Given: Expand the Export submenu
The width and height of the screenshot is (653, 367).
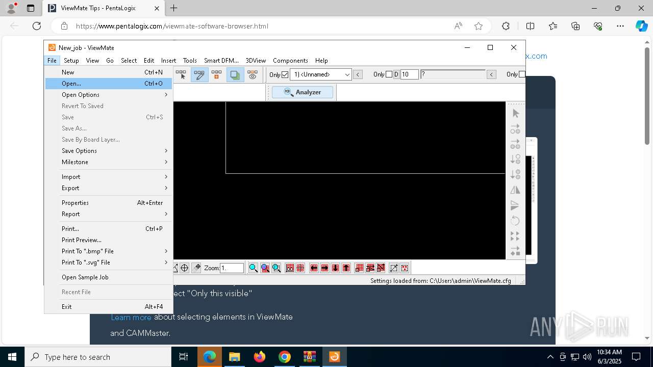Looking at the screenshot, I should 109,188.
